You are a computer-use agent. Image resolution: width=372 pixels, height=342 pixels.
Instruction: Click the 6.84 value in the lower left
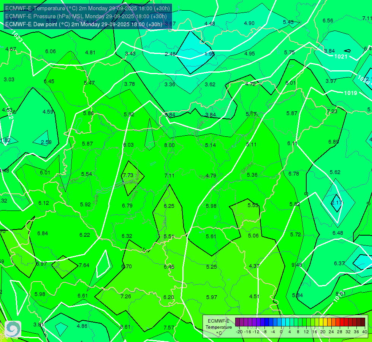point(43,234)
